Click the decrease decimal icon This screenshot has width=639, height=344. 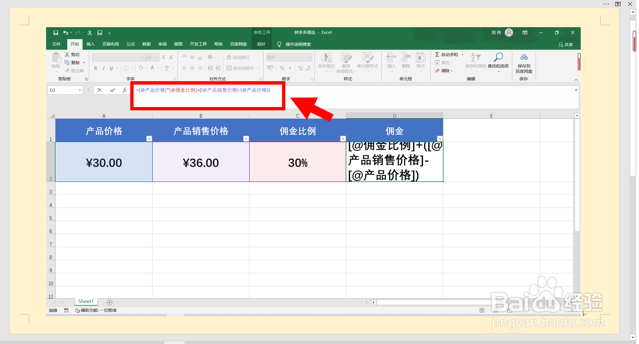tap(308, 68)
